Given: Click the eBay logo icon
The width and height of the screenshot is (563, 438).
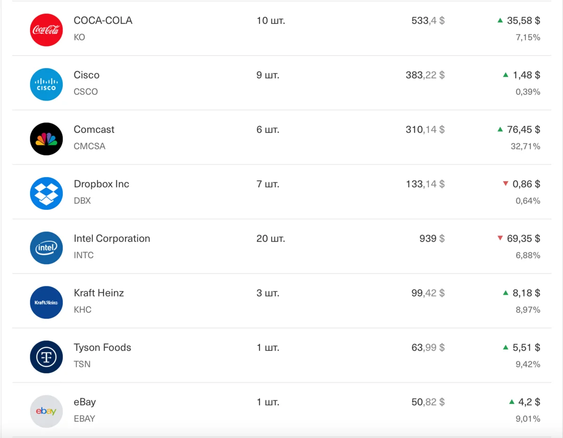Looking at the screenshot, I should (x=46, y=411).
